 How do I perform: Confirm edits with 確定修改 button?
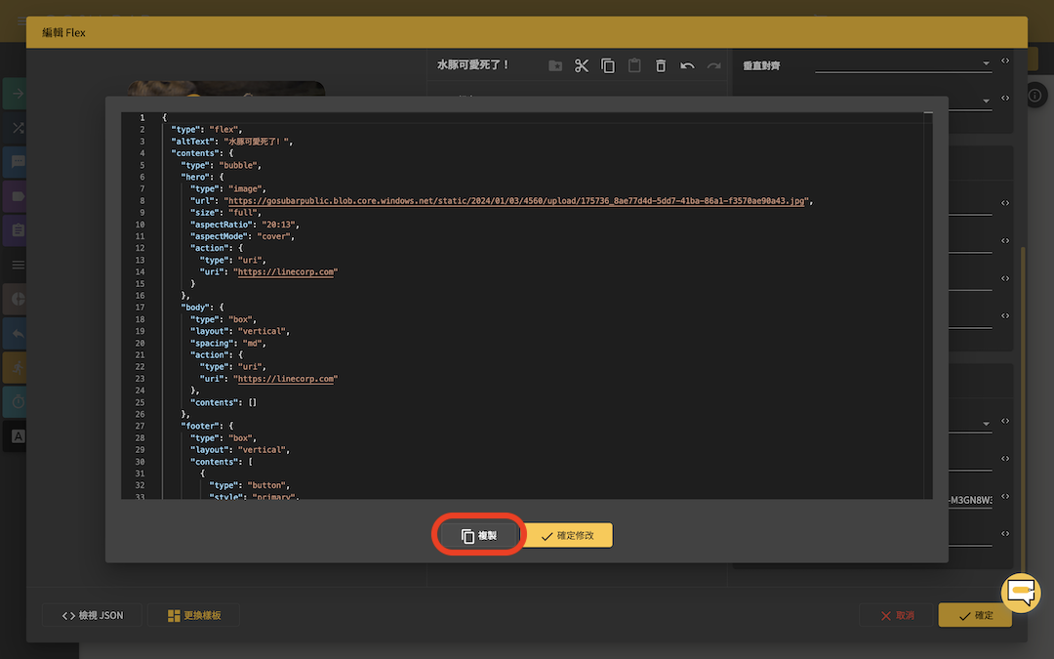click(x=567, y=535)
